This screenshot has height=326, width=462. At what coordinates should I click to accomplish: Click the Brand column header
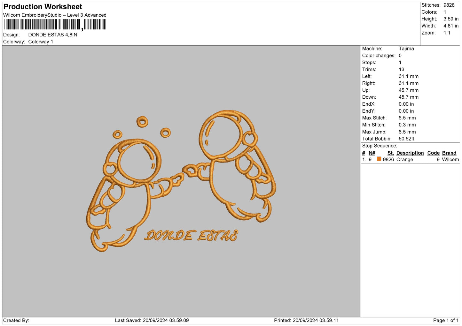[449, 153]
